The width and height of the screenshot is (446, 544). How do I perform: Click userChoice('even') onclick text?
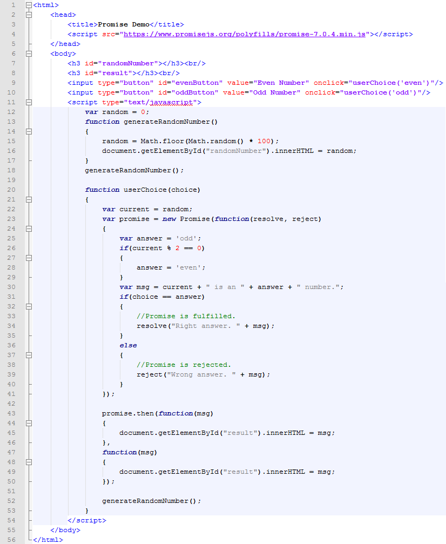click(391, 83)
